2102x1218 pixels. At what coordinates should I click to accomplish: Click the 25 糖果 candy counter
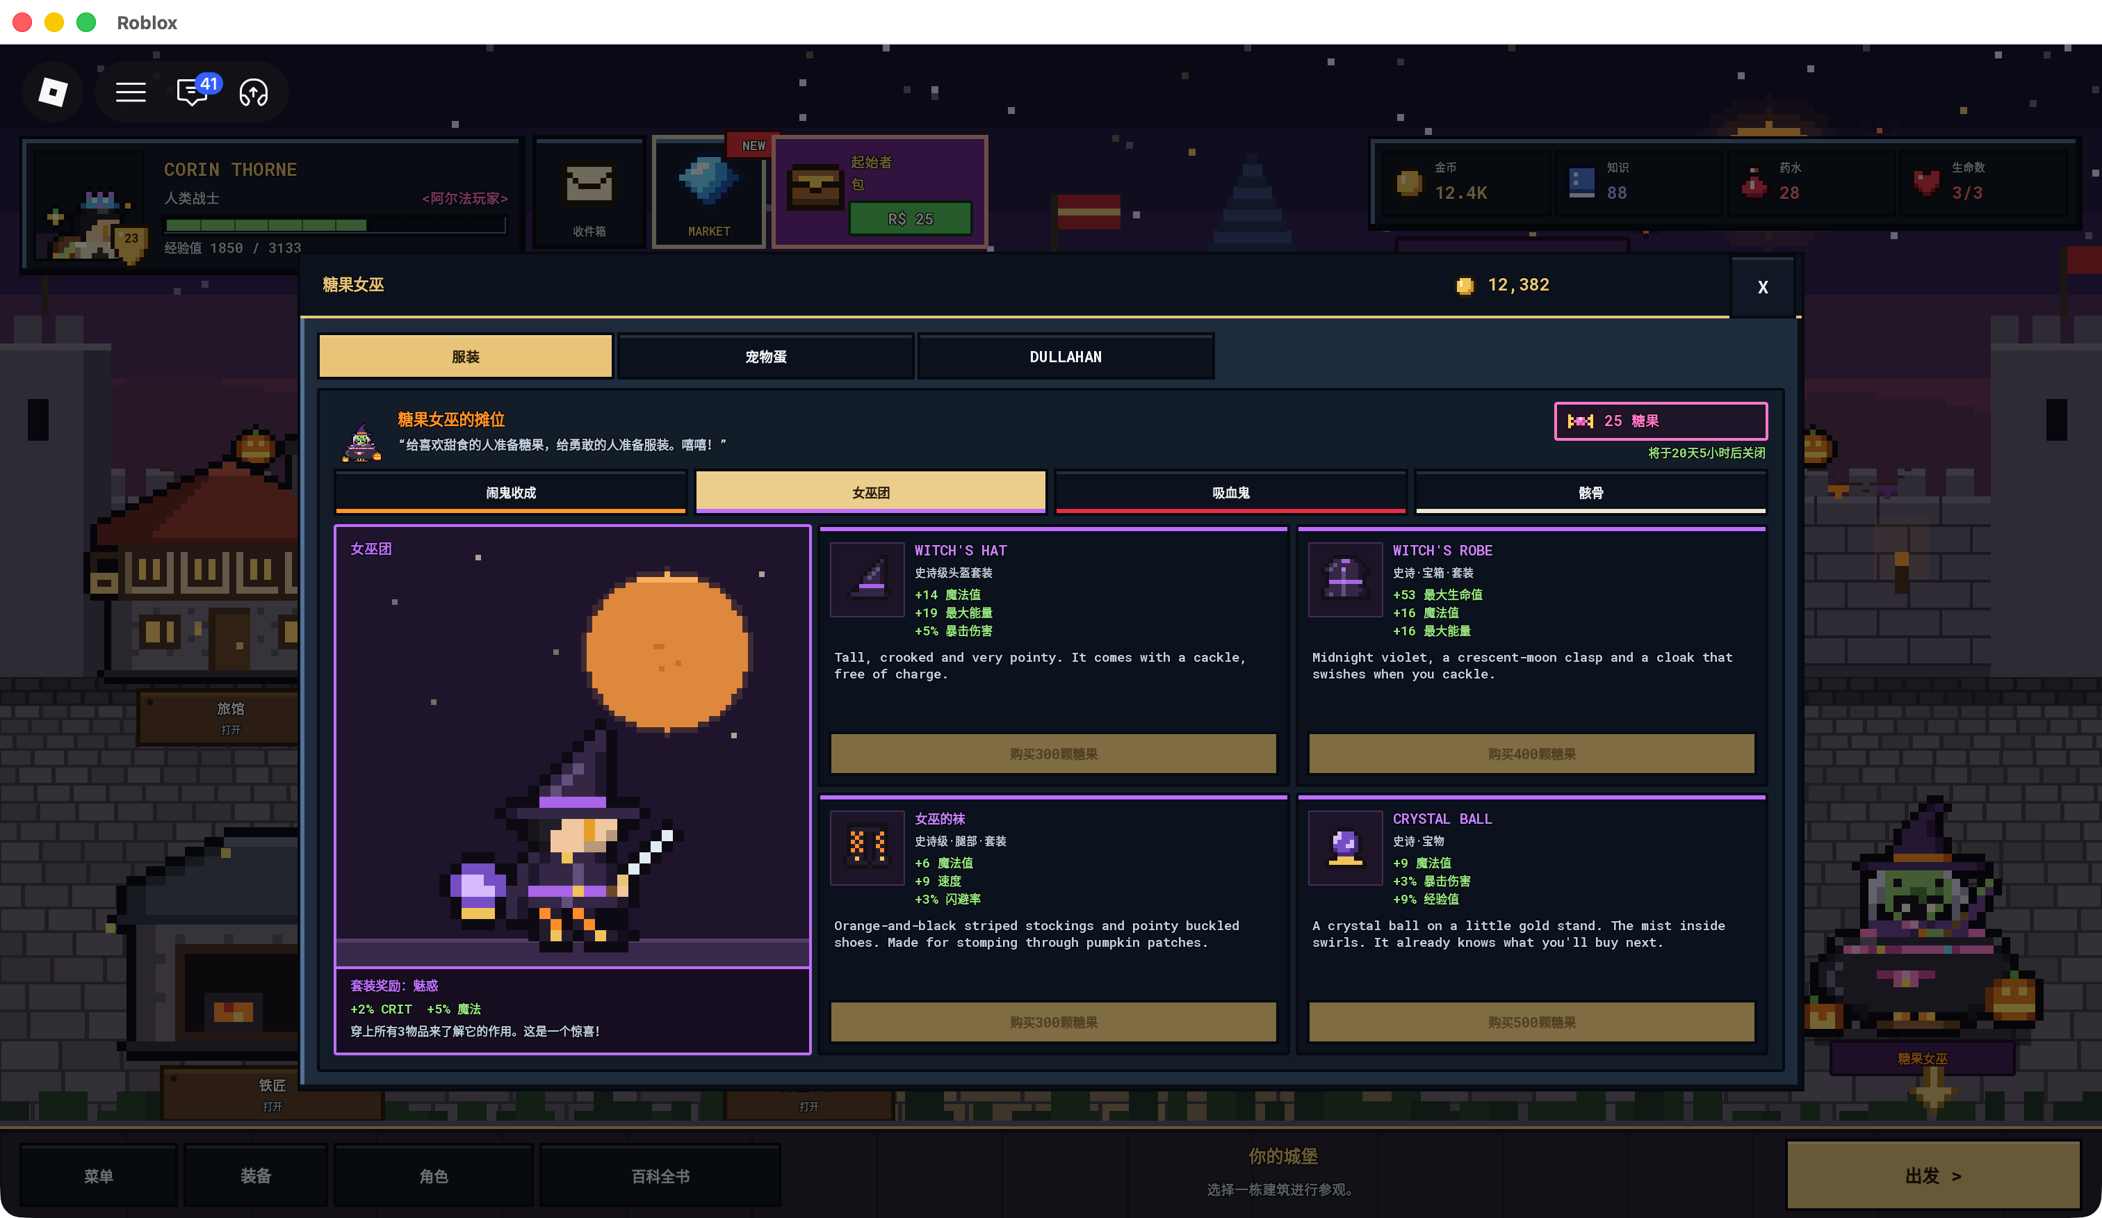(1660, 421)
